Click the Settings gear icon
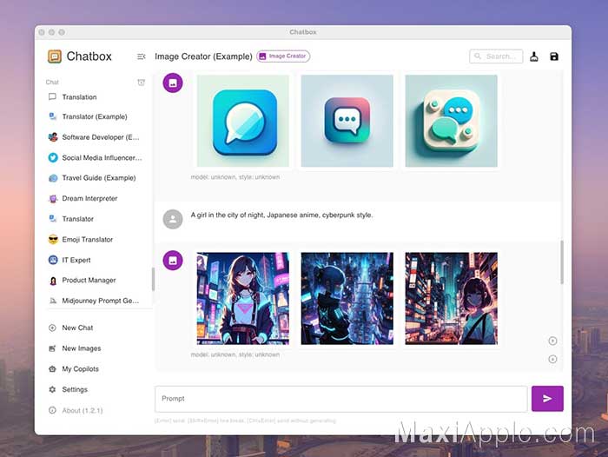608x457 pixels. pyautogui.click(x=52, y=389)
